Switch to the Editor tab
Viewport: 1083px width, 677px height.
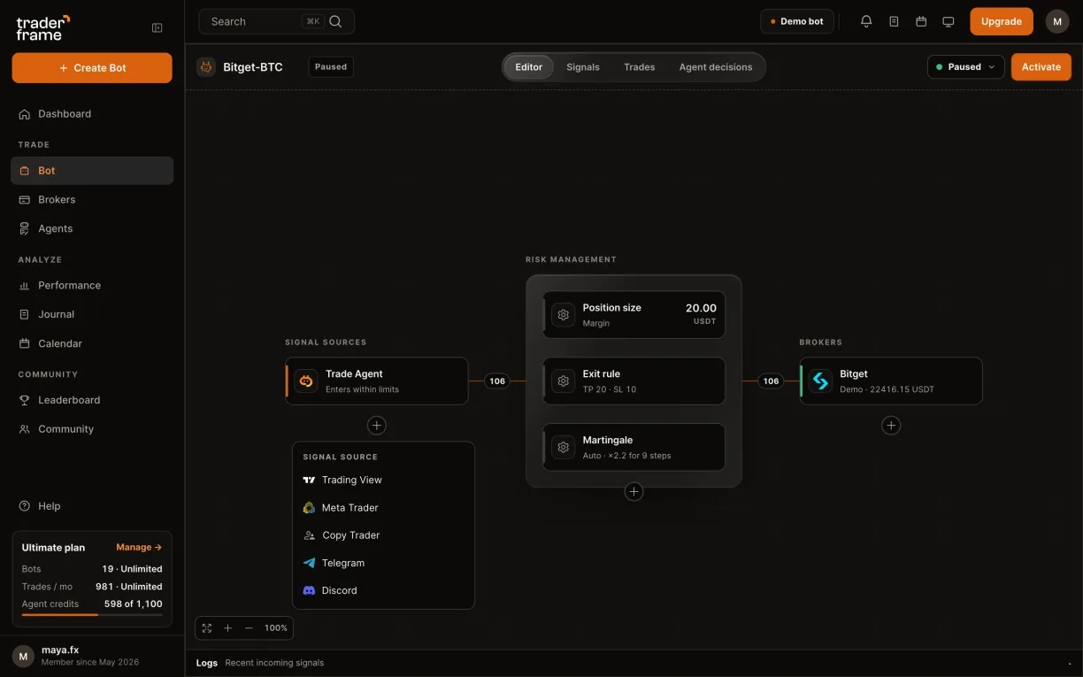(x=529, y=67)
